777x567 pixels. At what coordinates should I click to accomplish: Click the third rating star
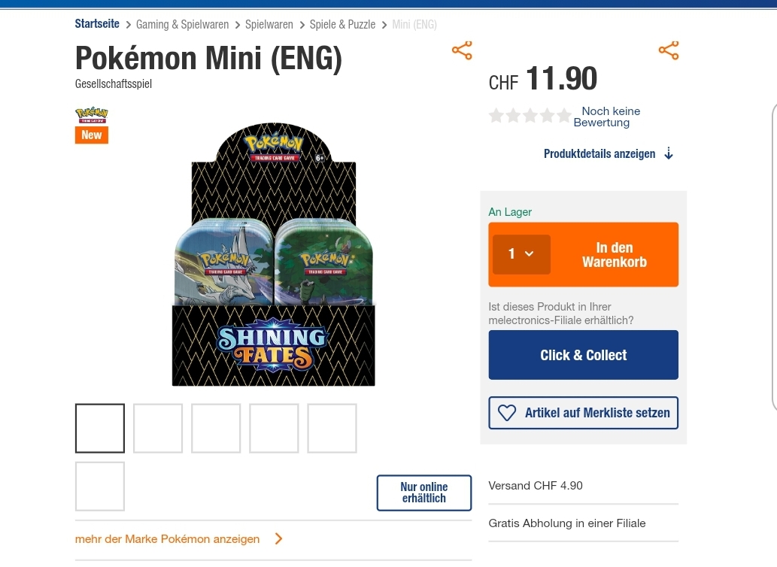(530, 116)
